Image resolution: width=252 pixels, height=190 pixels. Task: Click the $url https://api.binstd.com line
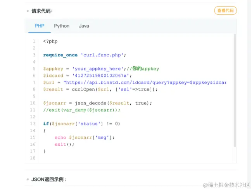tap(135, 83)
